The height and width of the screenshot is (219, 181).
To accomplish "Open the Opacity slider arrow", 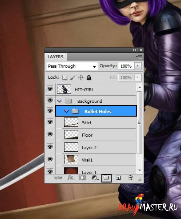I will coord(138,66).
